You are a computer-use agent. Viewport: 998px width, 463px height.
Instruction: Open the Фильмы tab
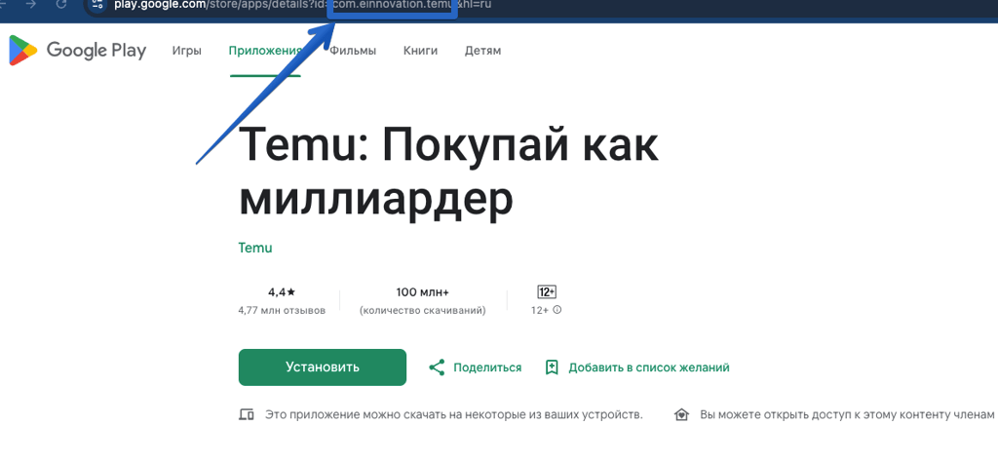[353, 51]
